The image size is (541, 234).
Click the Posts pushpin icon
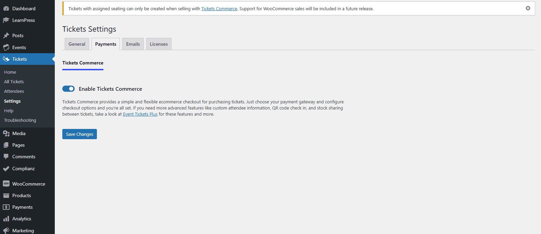6,35
